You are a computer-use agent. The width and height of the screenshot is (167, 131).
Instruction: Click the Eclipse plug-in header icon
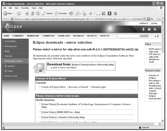(149, 29)
